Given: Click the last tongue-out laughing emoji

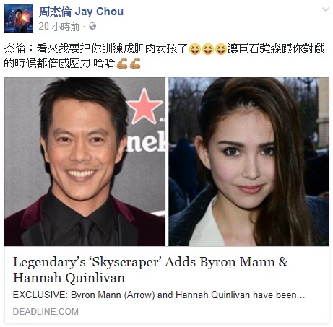Looking at the screenshot, I should 220,49.
